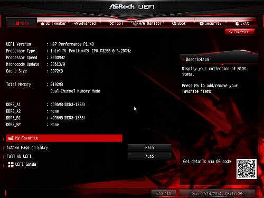Click UEFI Version value H97 Performance P1.40
The height and width of the screenshot is (198, 264).
tap(72, 44)
